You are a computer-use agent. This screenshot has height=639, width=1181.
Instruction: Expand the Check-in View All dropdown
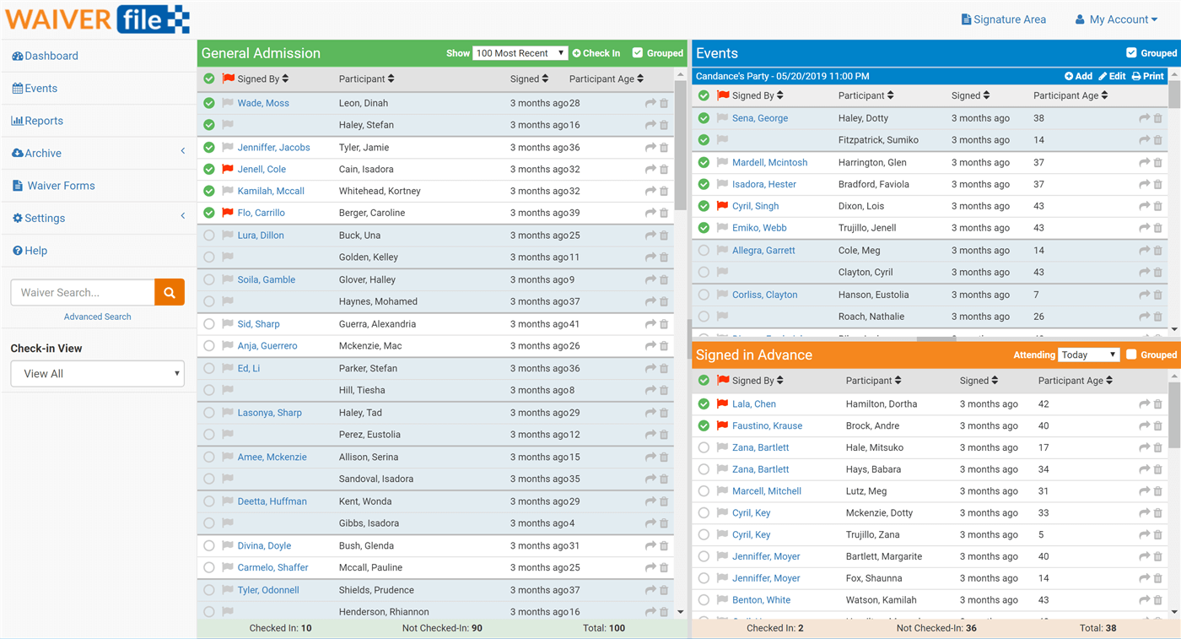[98, 374]
